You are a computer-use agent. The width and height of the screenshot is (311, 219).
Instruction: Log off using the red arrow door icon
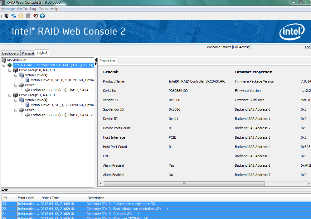[x=35, y=16]
